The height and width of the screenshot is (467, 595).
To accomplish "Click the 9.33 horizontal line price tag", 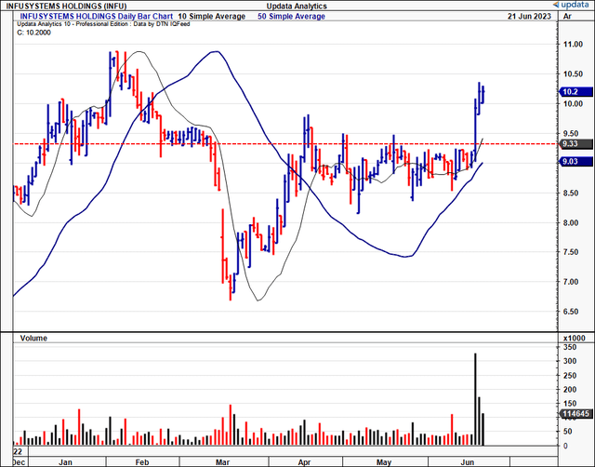I will pos(575,144).
